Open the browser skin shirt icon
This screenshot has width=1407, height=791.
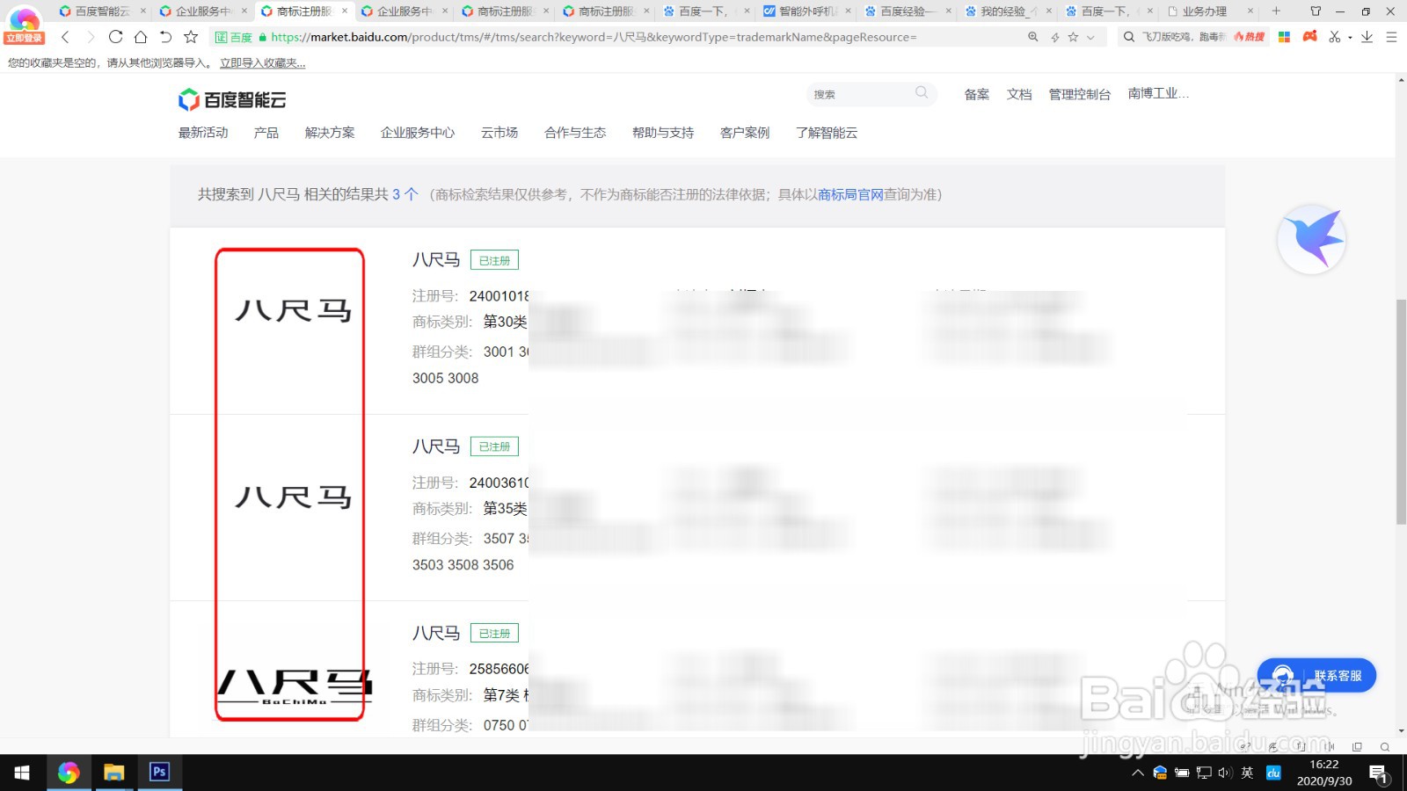tap(1316, 11)
